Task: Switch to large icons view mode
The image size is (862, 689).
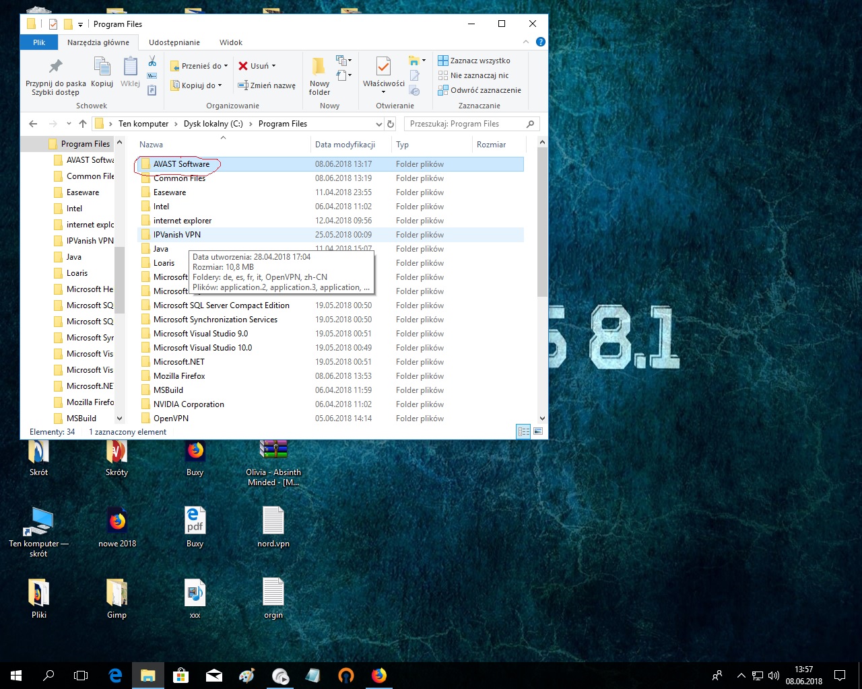Action: (538, 431)
